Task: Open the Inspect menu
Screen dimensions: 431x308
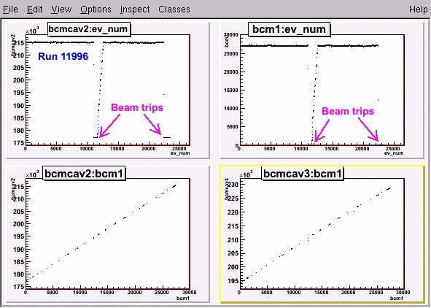Action: pyautogui.click(x=135, y=9)
